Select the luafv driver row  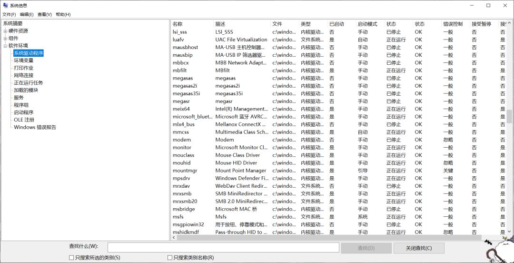click(339, 40)
